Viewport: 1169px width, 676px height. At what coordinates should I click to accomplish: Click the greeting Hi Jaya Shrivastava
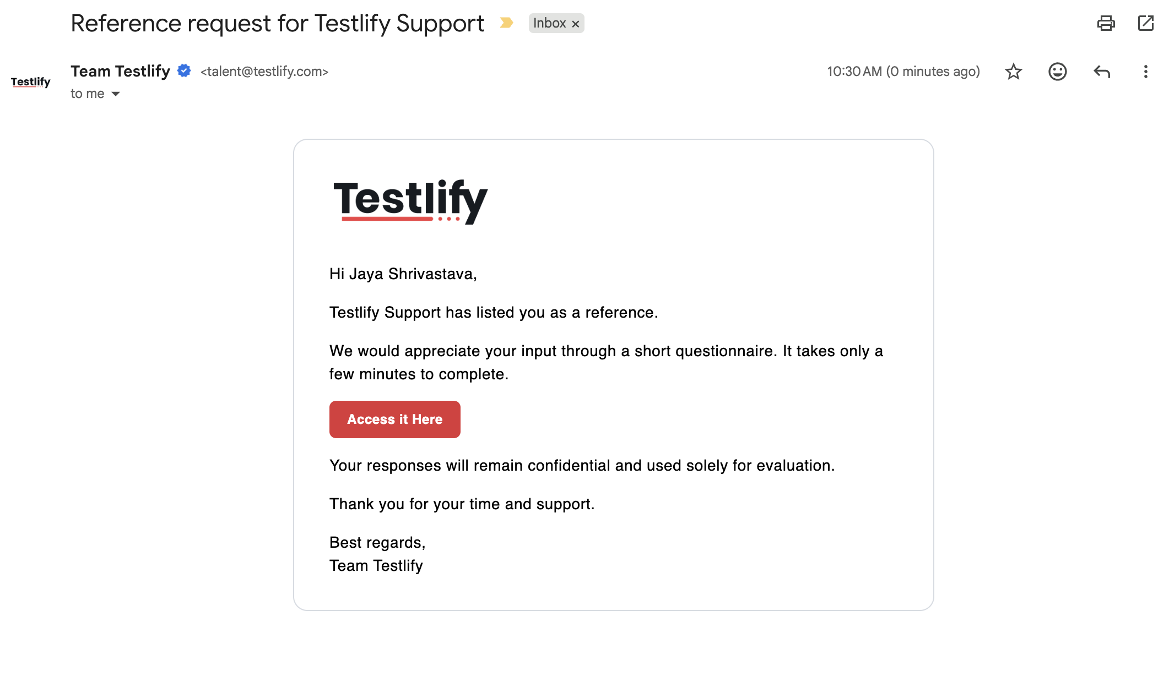[403, 274]
